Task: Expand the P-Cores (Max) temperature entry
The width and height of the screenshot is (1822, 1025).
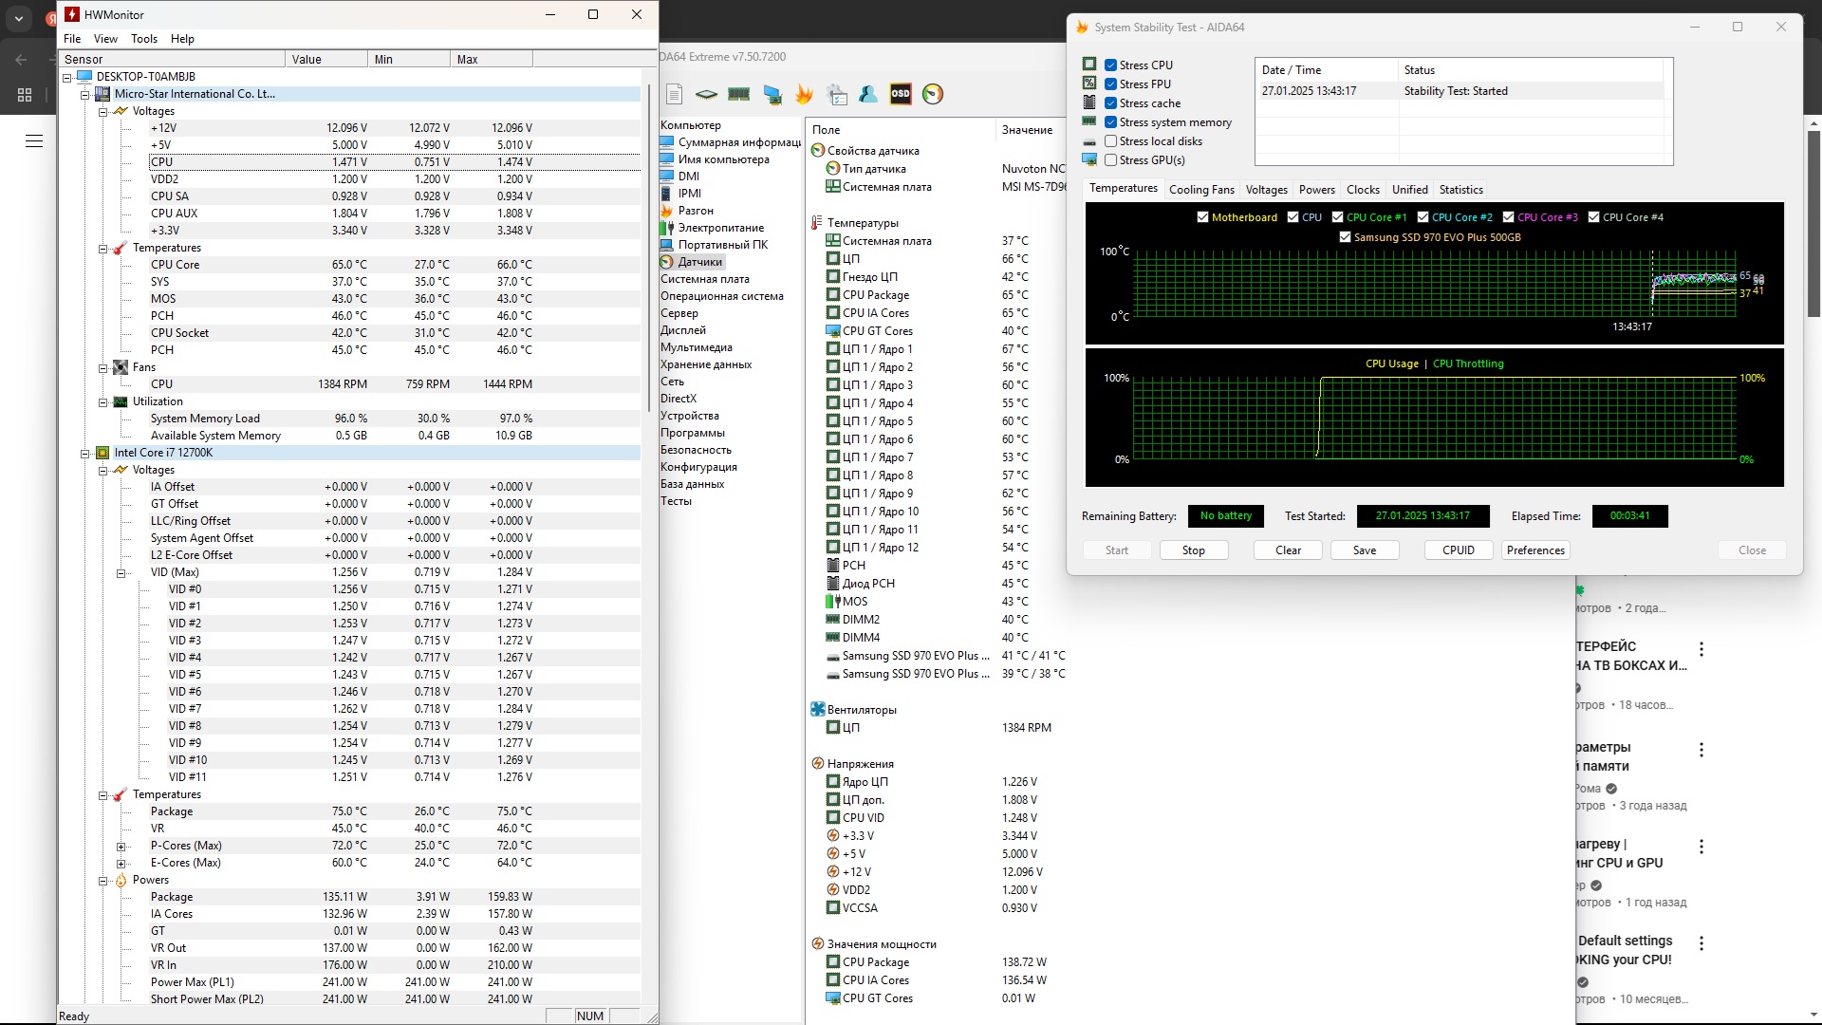Action: [121, 847]
